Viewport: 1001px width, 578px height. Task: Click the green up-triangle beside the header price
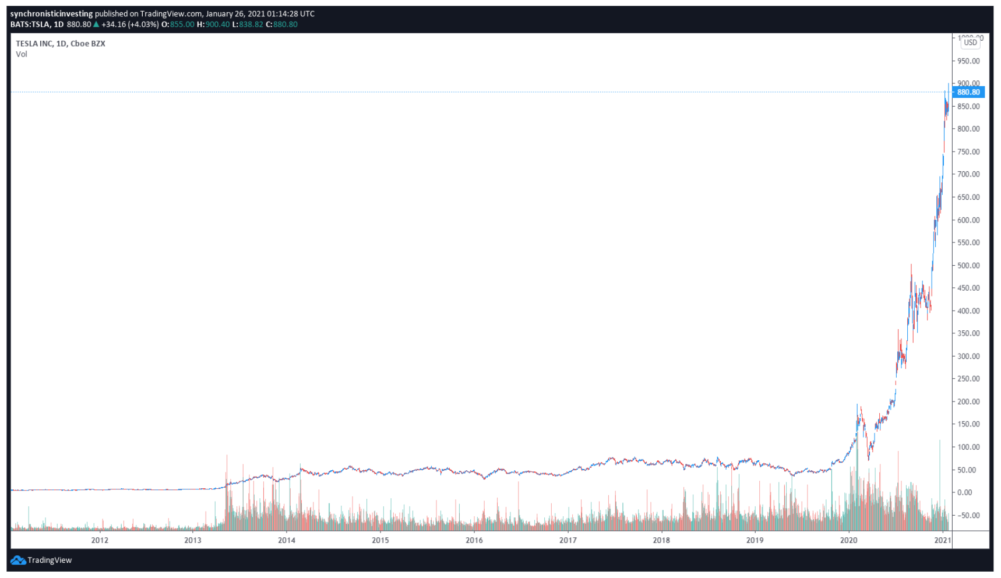coord(96,24)
